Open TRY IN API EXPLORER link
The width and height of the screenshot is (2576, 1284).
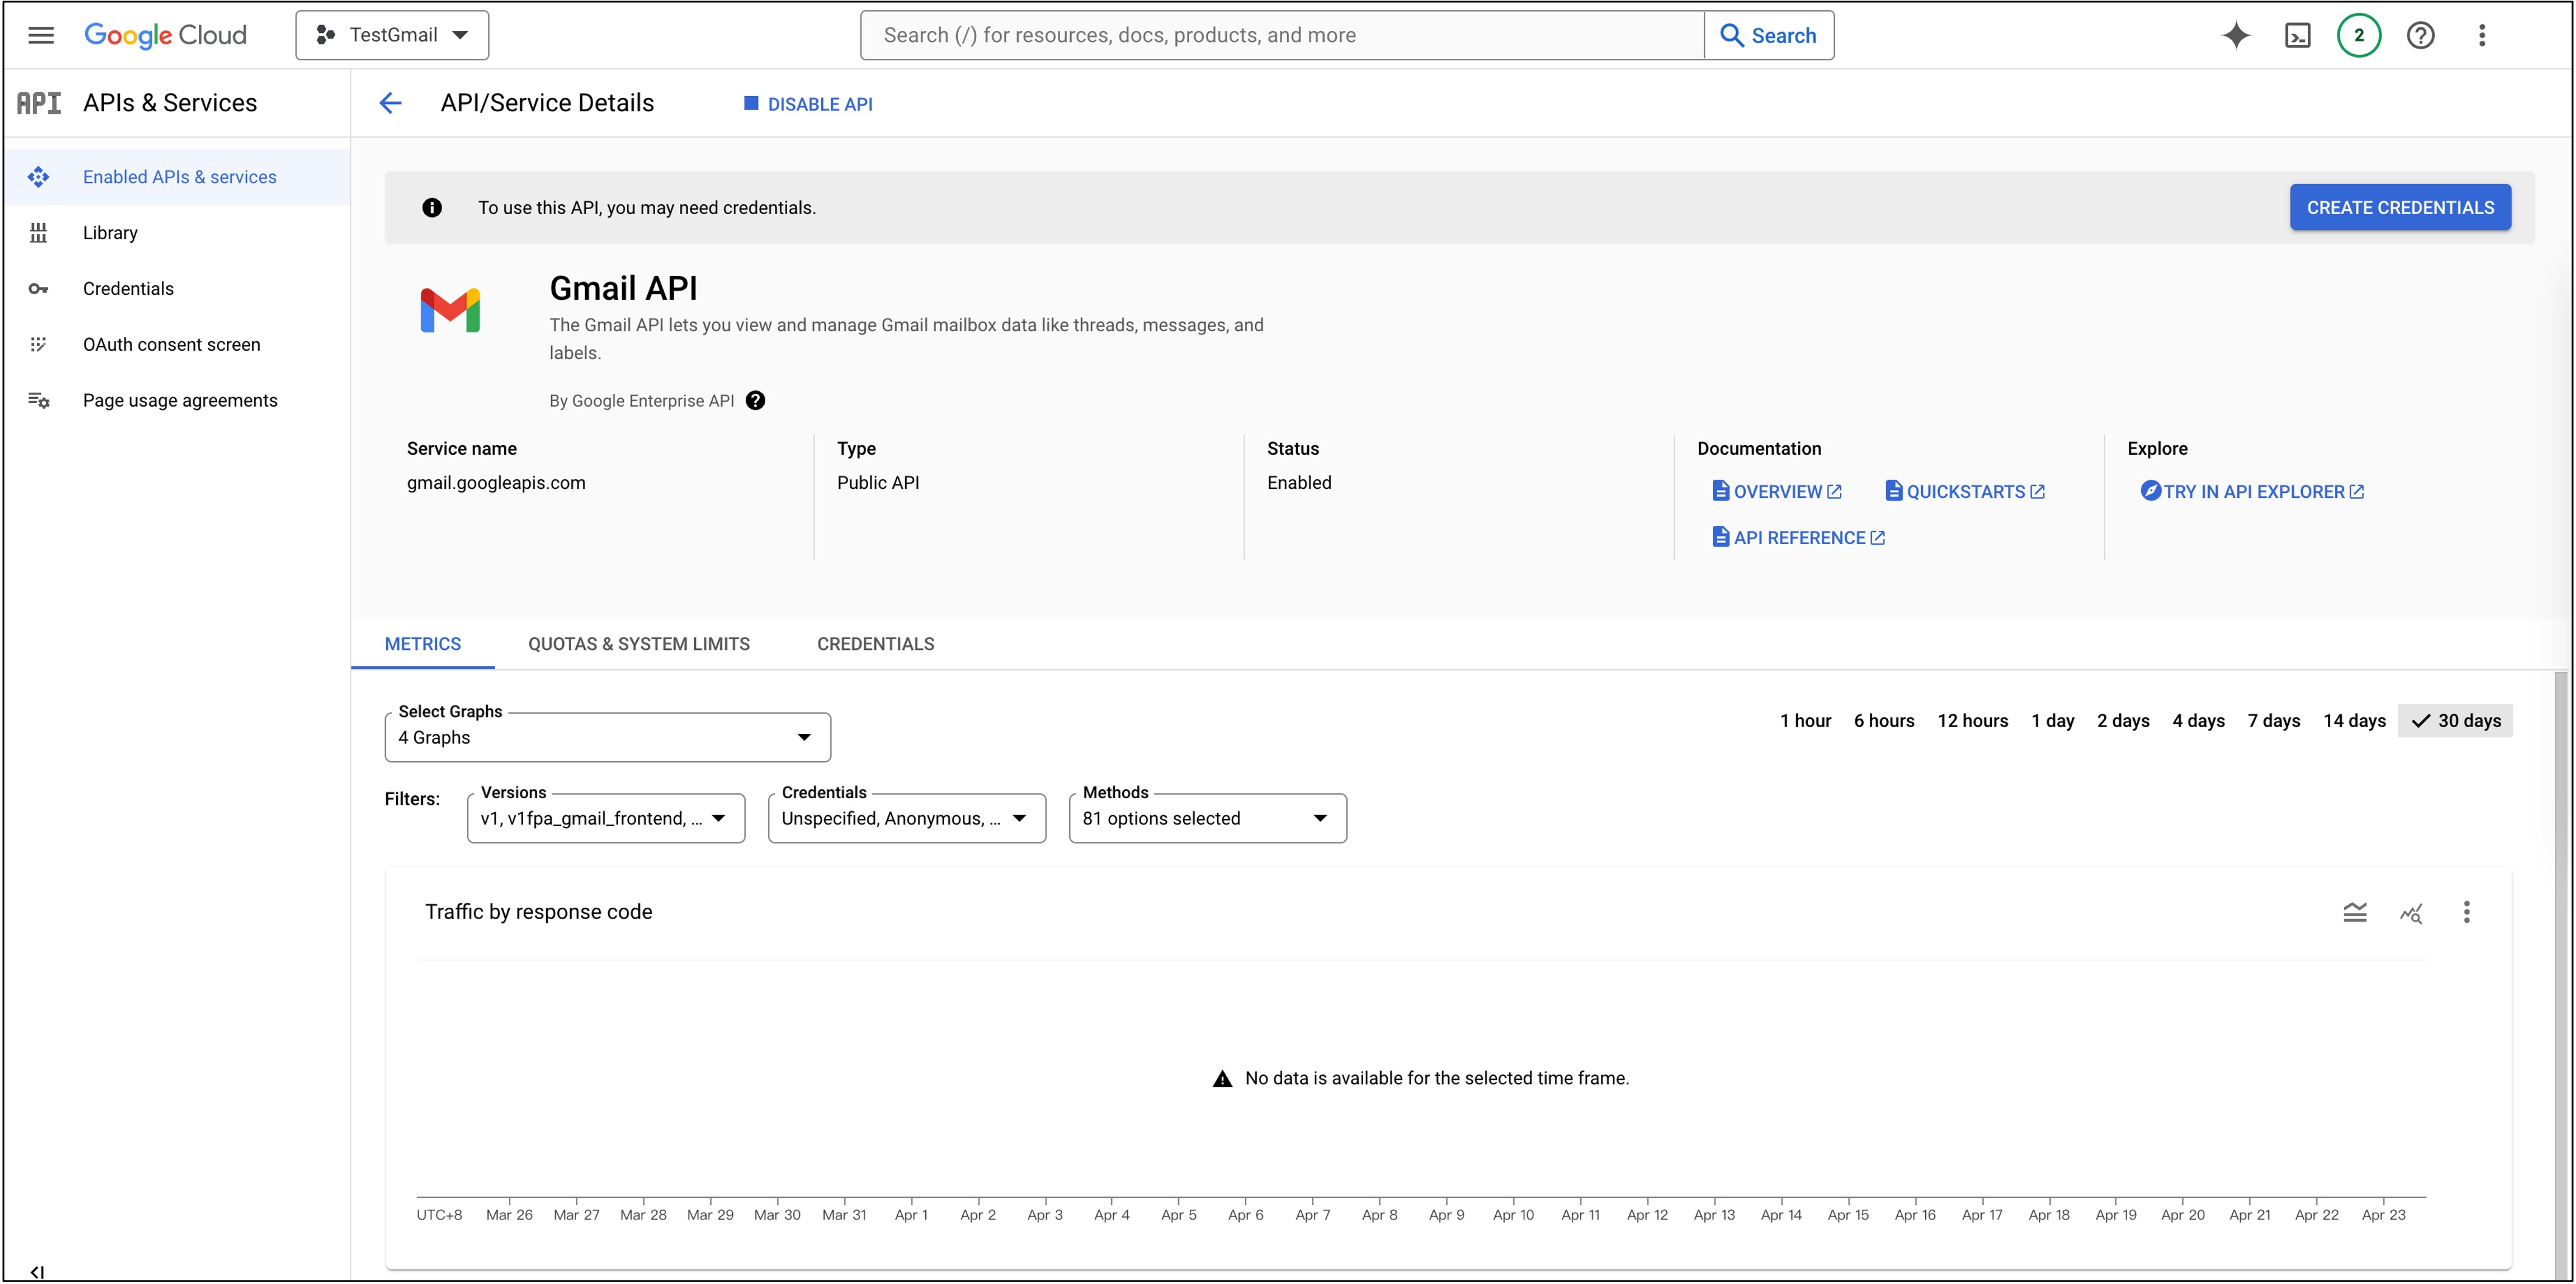(x=2252, y=492)
